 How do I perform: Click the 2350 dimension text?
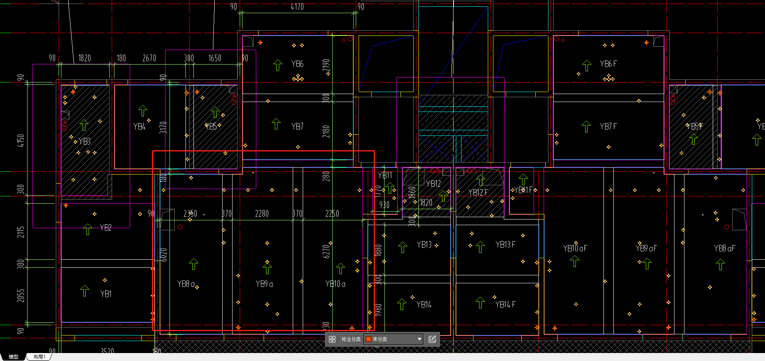[190, 214]
